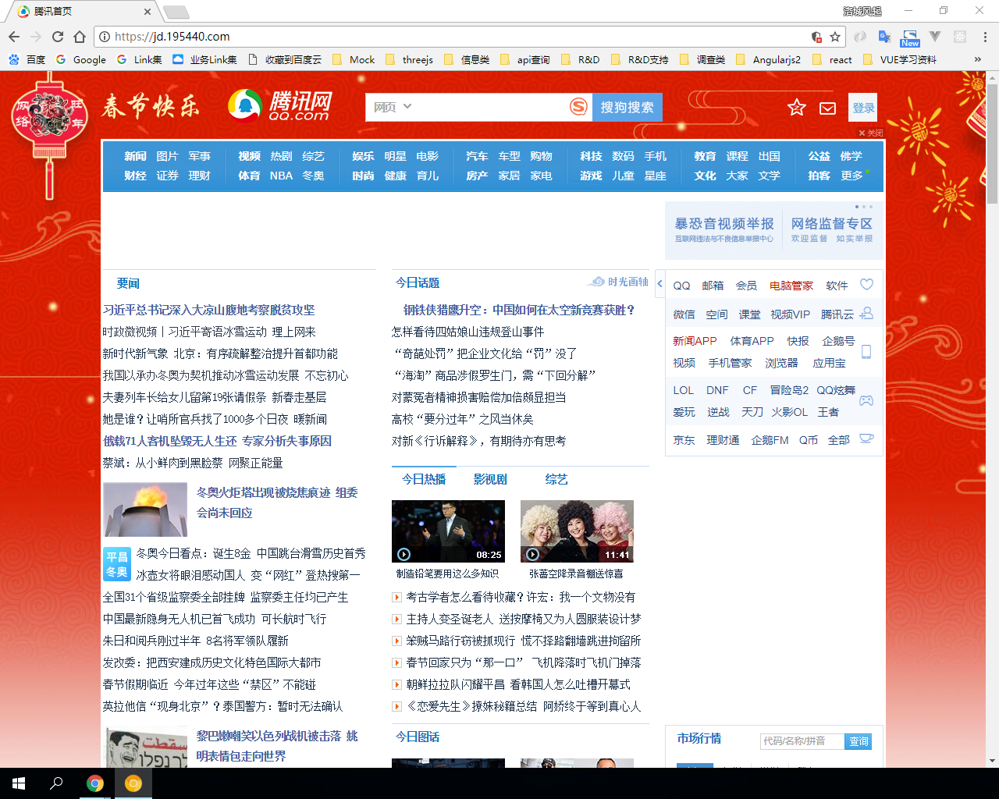Focus the Sogou search text field
999x799 pixels.
[492, 107]
